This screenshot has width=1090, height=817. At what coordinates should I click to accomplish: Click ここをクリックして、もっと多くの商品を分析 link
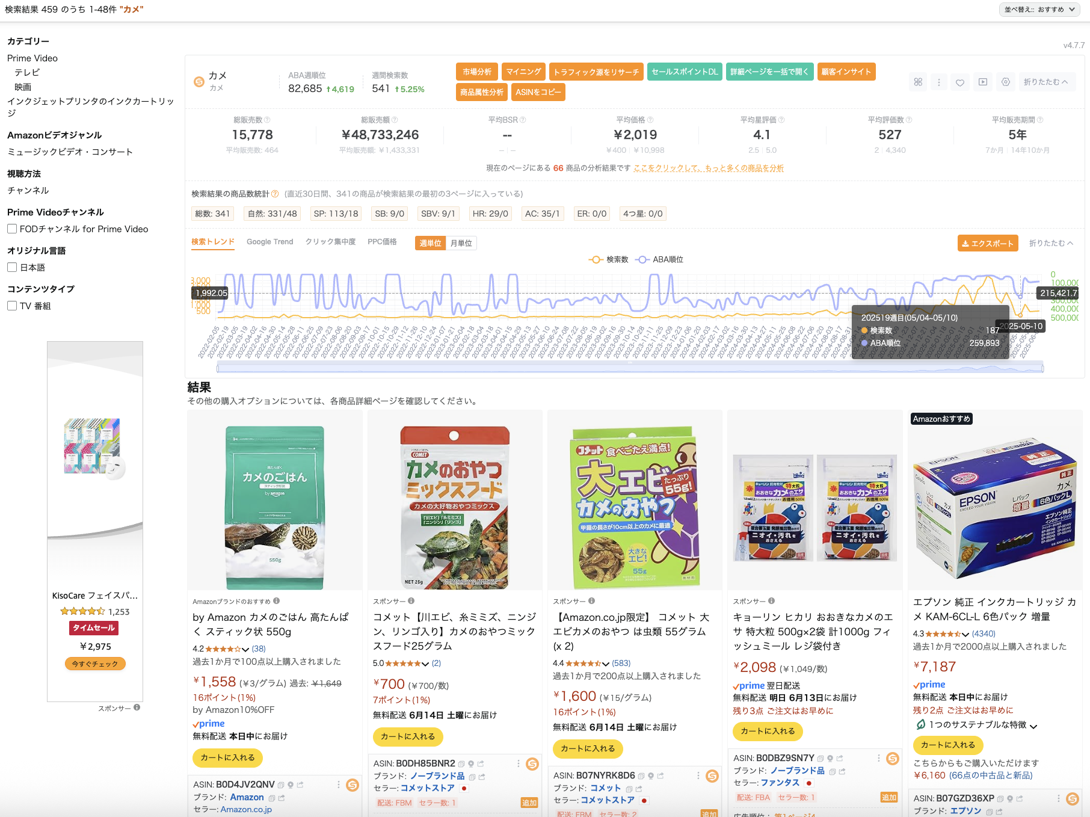coord(709,168)
